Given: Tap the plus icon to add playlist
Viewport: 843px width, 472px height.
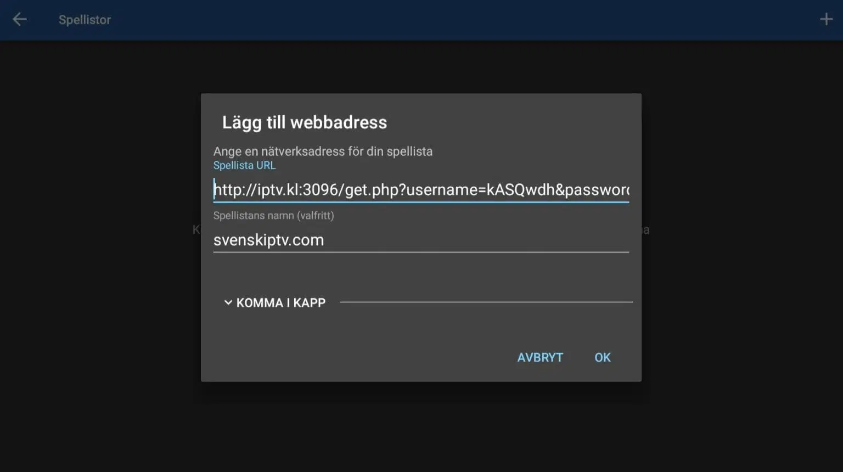Looking at the screenshot, I should pyautogui.click(x=826, y=20).
